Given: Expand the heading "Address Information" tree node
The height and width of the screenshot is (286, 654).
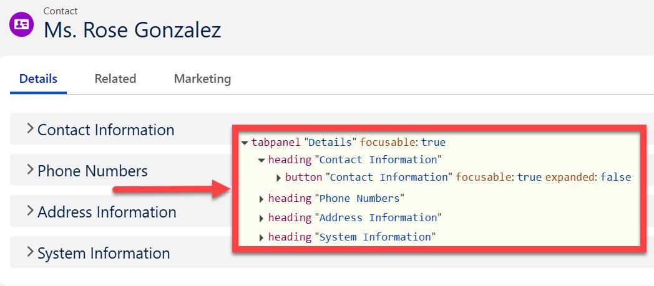Looking at the screenshot, I should [x=261, y=218].
